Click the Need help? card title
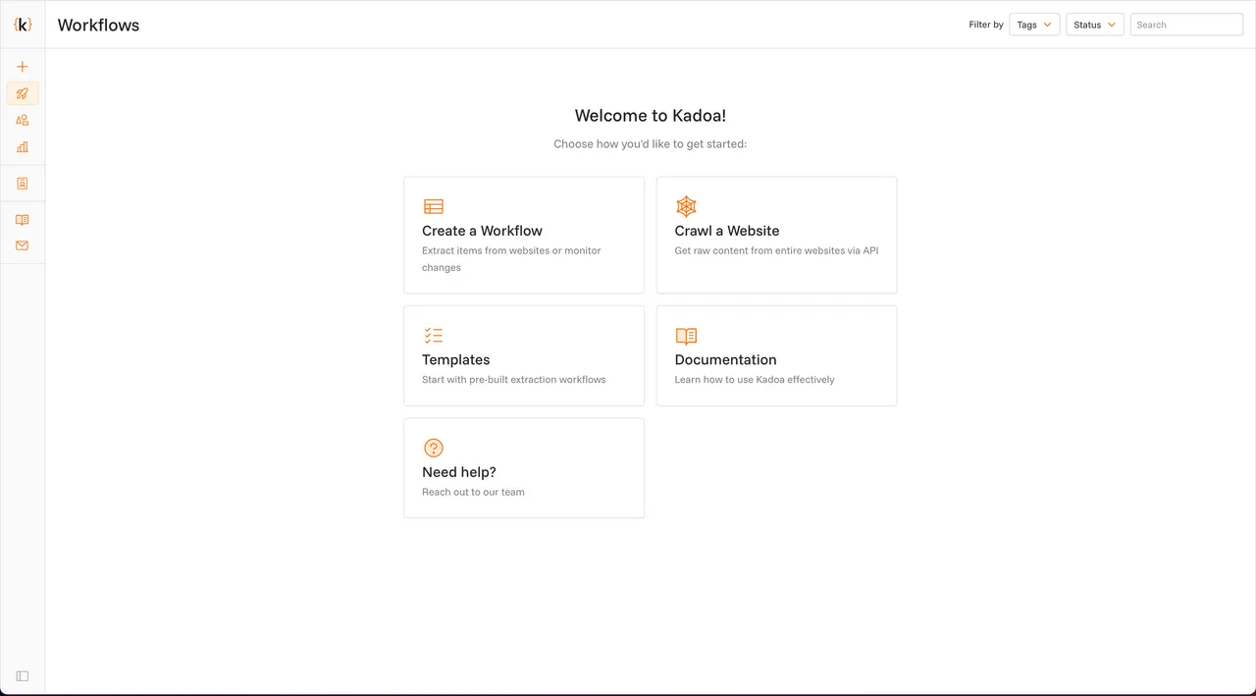The width and height of the screenshot is (1256, 696). tap(459, 472)
